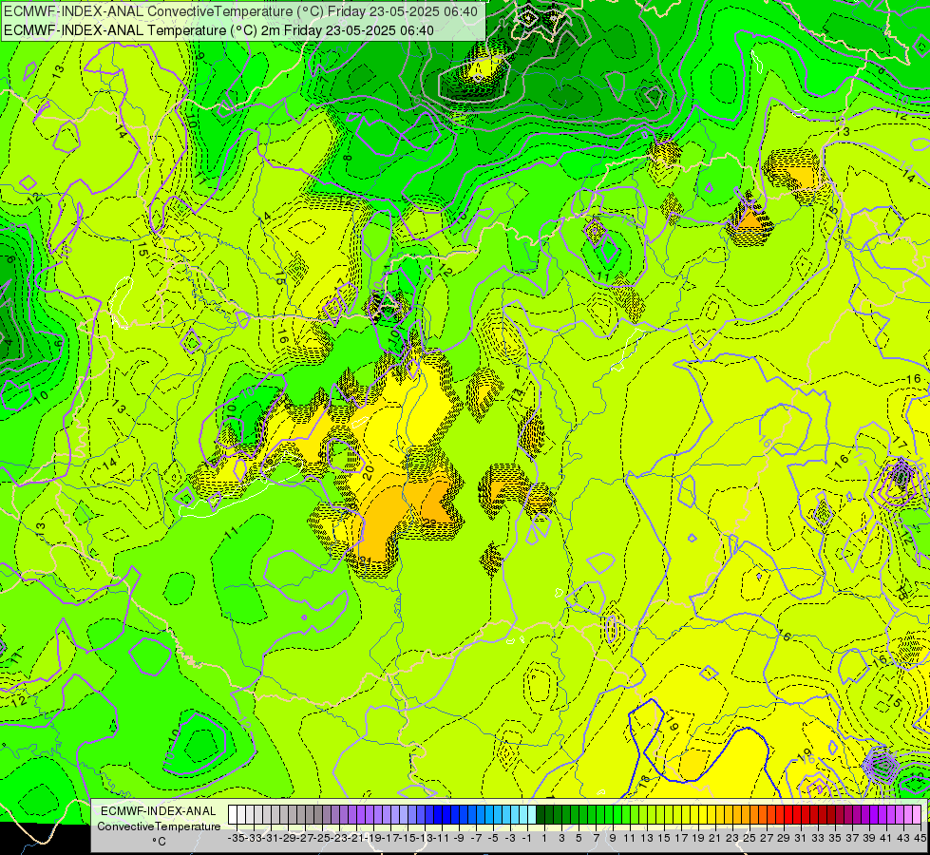
Task: Click the -17 tick value in legend
Action: (x=390, y=838)
